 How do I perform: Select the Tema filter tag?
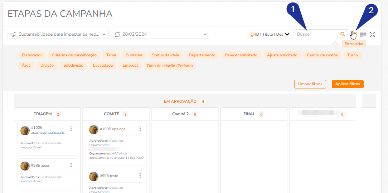[x=111, y=55]
